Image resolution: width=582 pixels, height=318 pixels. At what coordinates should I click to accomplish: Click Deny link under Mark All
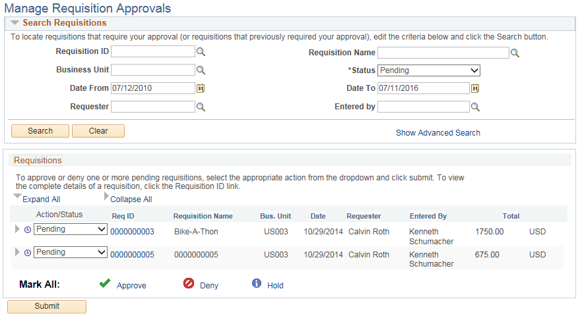(x=209, y=286)
